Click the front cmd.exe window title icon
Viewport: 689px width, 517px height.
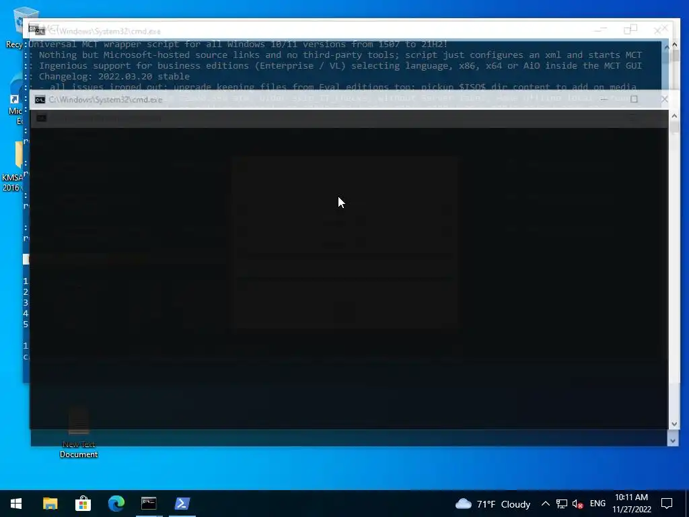click(x=40, y=100)
